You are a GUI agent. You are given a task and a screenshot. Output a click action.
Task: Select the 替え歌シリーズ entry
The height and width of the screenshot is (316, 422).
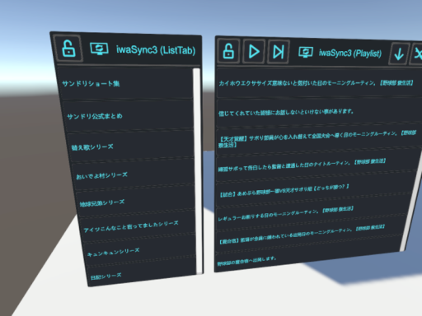(x=131, y=146)
